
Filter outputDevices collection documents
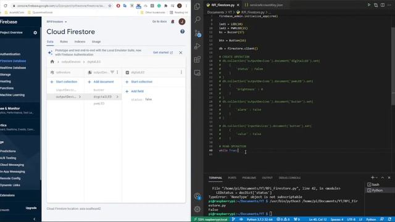point(112,72)
